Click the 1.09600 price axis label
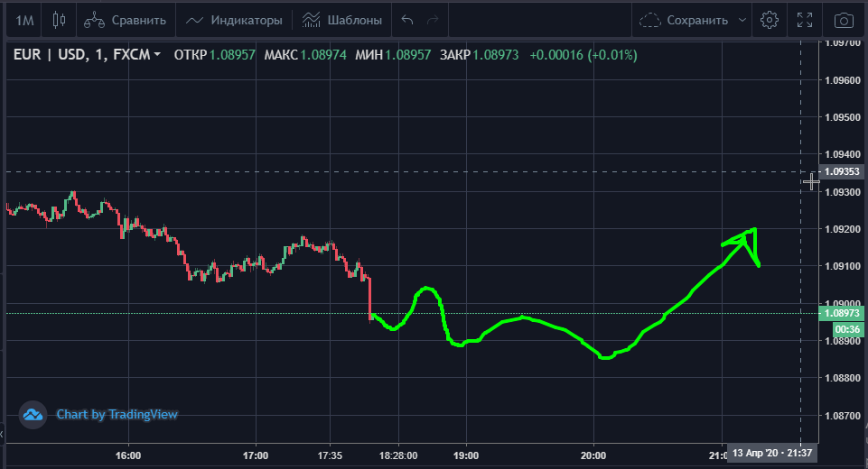The image size is (868, 469). click(843, 80)
